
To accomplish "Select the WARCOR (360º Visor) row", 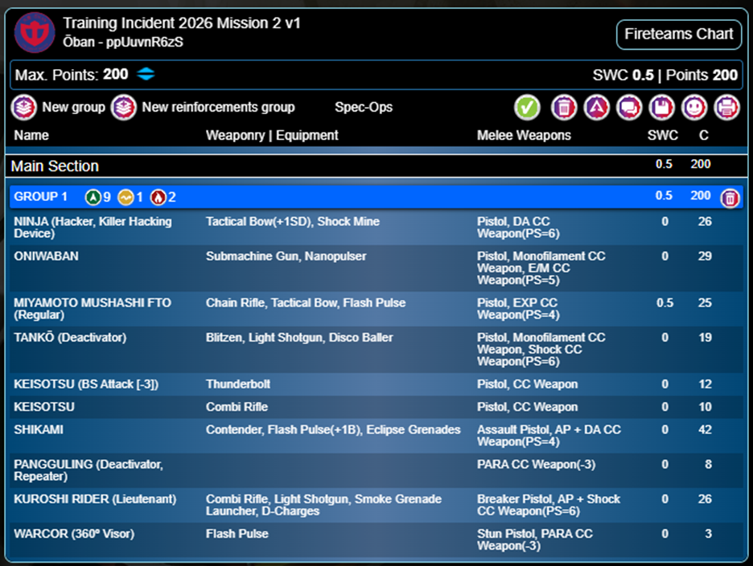I will (x=376, y=540).
